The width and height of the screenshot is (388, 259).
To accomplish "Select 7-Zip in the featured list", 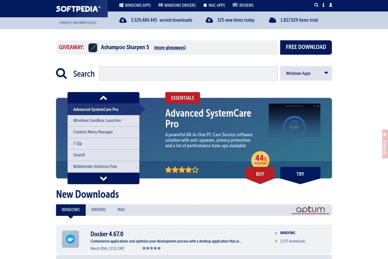I will pyautogui.click(x=103, y=144).
